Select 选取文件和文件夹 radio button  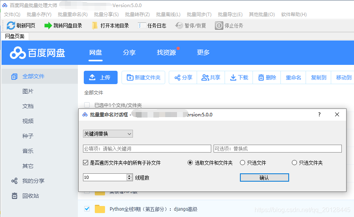(x=190, y=163)
